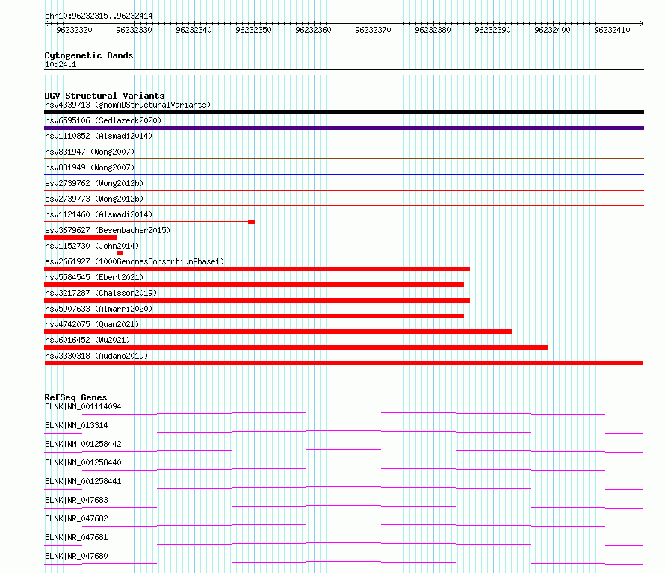The height and width of the screenshot is (573, 665).
Task: Open variant nsv1121460 (Alsmadi2014)
Action: (99, 214)
